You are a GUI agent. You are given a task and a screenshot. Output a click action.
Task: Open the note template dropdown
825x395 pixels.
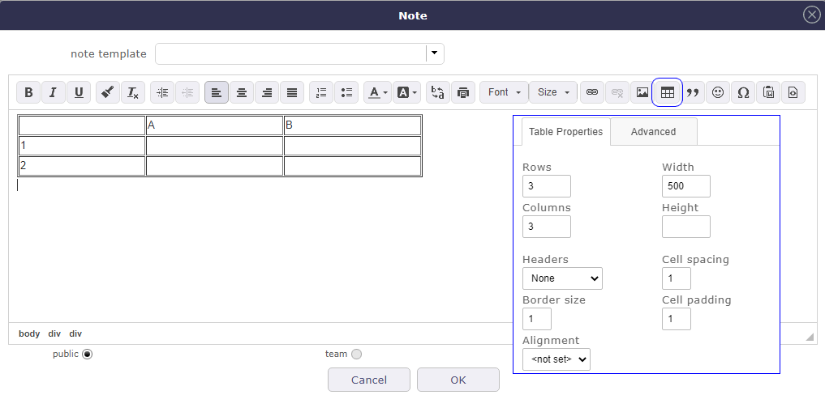pyautogui.click(x=436, y=53)
